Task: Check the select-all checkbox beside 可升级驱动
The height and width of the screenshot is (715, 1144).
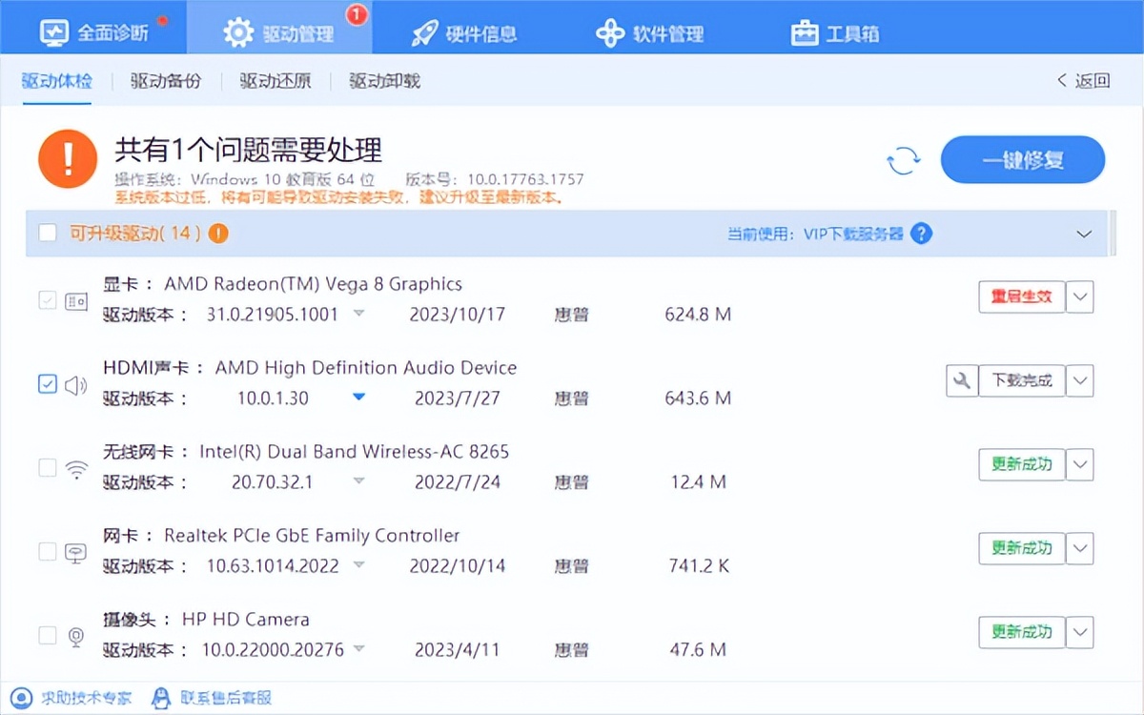Action: tap(47, 233)
